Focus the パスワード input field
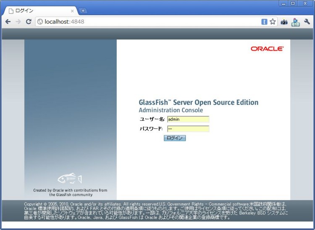Screen dimensions: 315x230 188,129
